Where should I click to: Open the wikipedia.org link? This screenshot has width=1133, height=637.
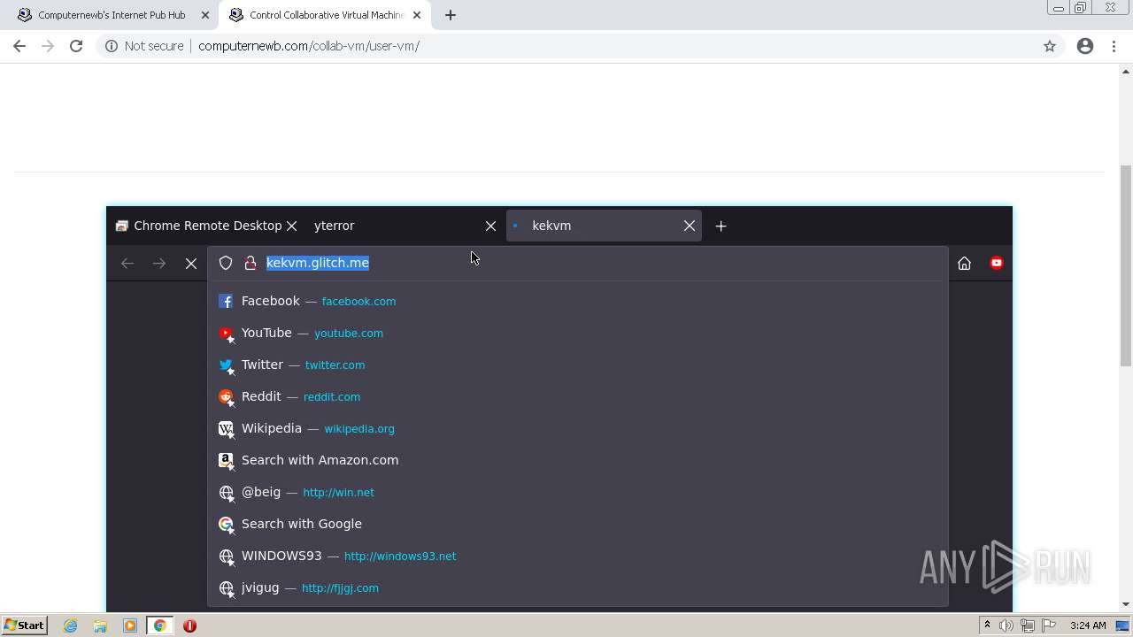coord(359,429)
